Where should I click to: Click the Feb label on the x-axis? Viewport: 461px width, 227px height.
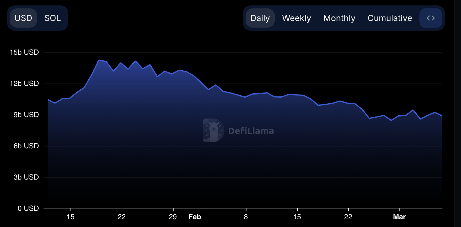coord(195,216)
